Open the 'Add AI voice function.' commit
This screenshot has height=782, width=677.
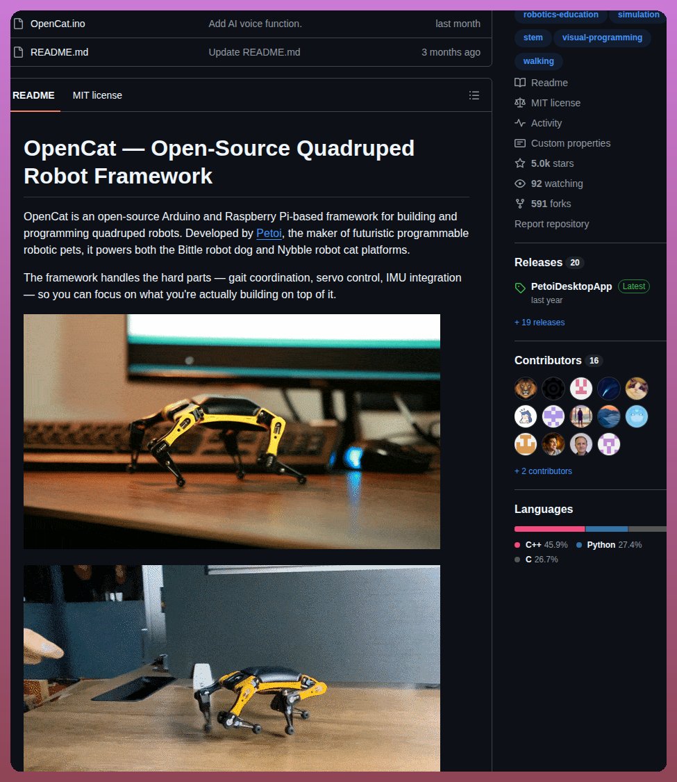pyautogui.click(x=255, y=24)
